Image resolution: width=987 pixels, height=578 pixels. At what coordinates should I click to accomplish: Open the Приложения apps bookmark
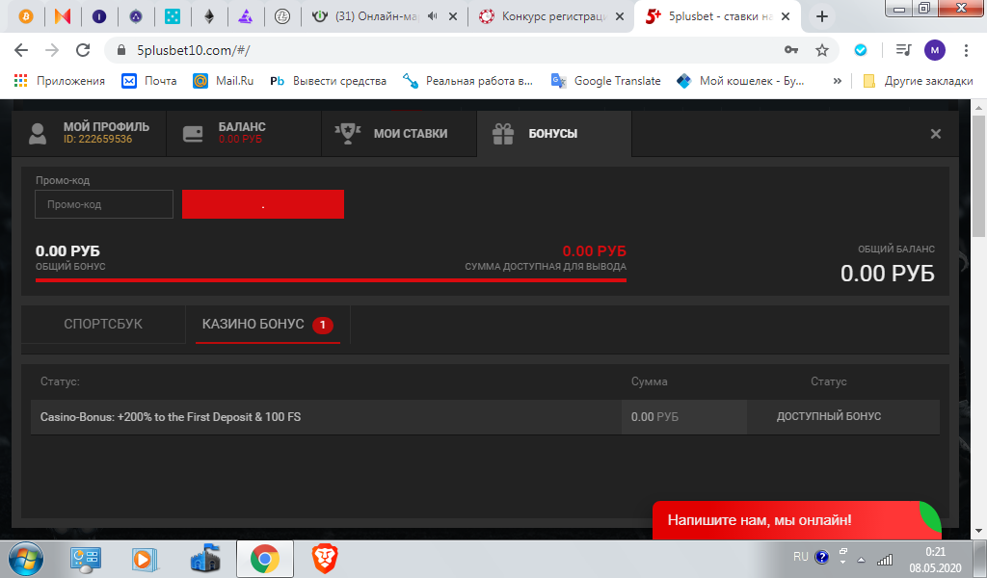coord(60,81)
